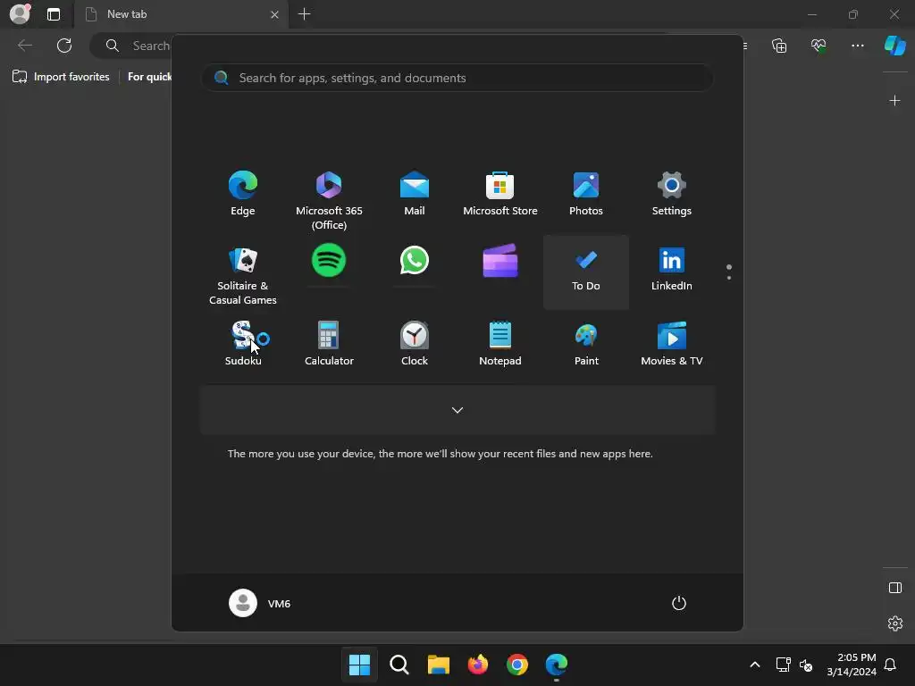Open Edge Browser essentials heart icon
The width and height of the screenshot is (915, 686).
(x=818, y=46)
